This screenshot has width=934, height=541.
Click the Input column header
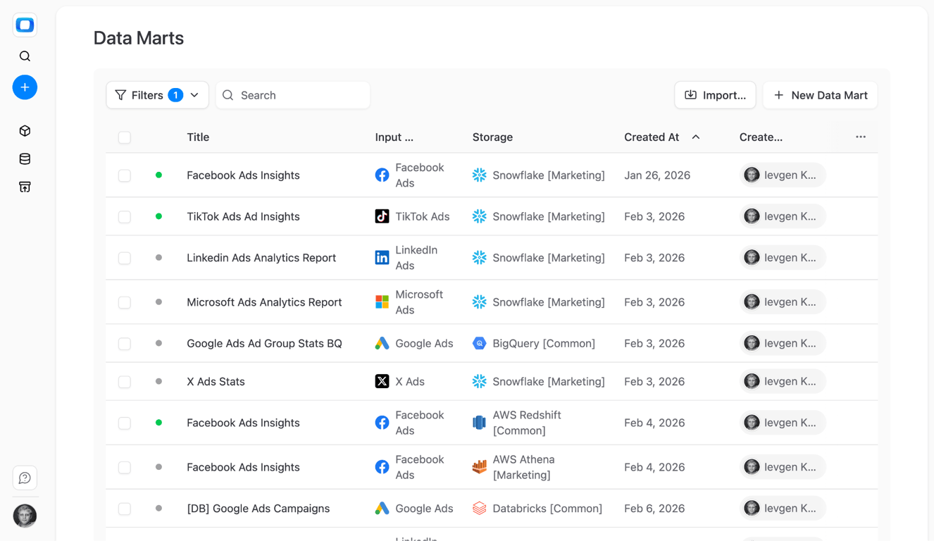394,137
